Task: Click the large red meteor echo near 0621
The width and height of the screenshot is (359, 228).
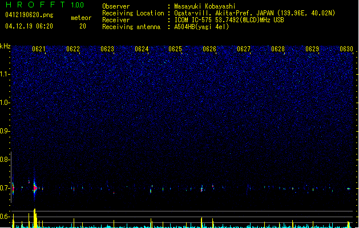Action: (35, 188)
